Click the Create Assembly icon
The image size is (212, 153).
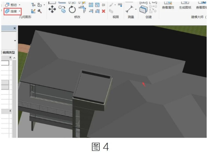point(144,9)
